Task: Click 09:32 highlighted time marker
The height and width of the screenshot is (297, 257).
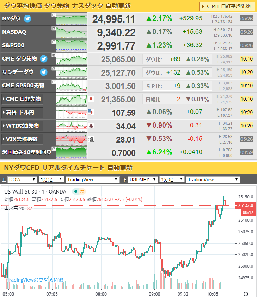Action: pyautogui.click(x=183, y=294)
